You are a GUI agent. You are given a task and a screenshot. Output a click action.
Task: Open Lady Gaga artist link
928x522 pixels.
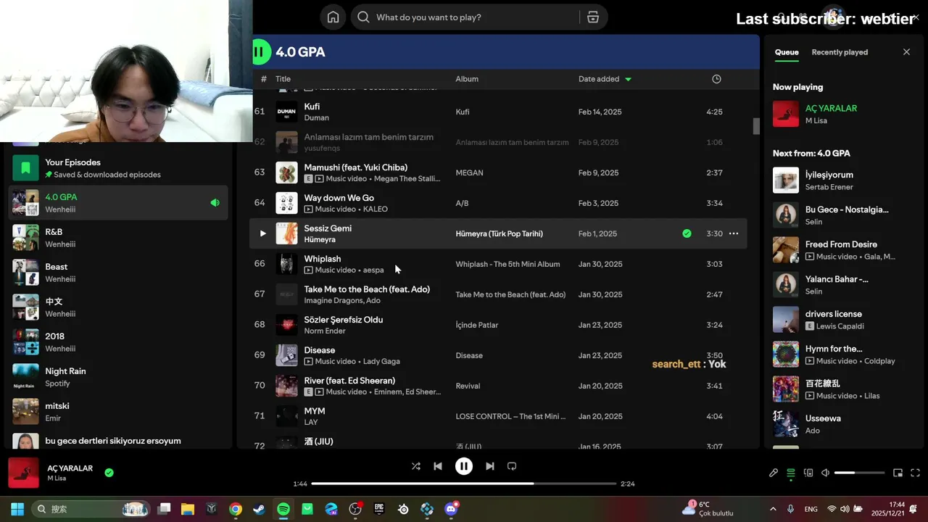[x=381, y=361]
